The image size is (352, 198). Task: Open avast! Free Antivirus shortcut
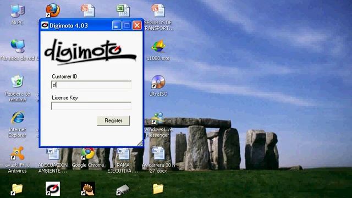tap(18, 153)
